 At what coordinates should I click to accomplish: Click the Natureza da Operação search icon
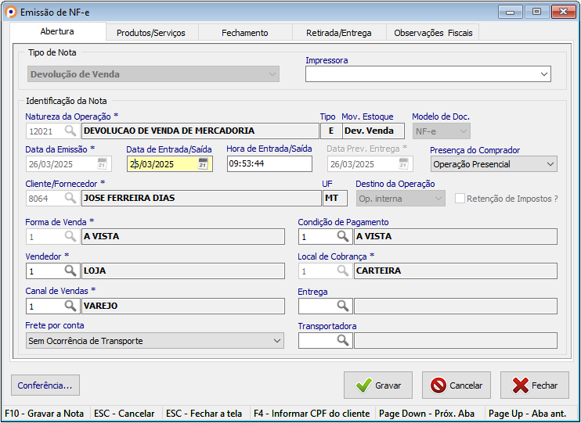[x=70, y=131]
